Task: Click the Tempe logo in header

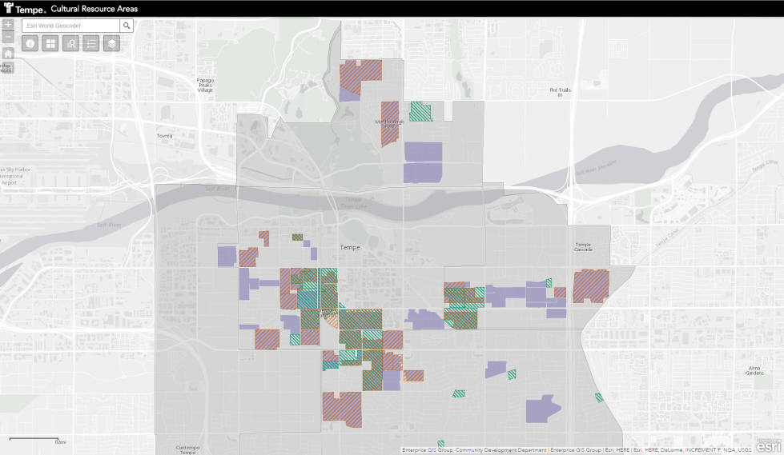Action: (24, 8)
